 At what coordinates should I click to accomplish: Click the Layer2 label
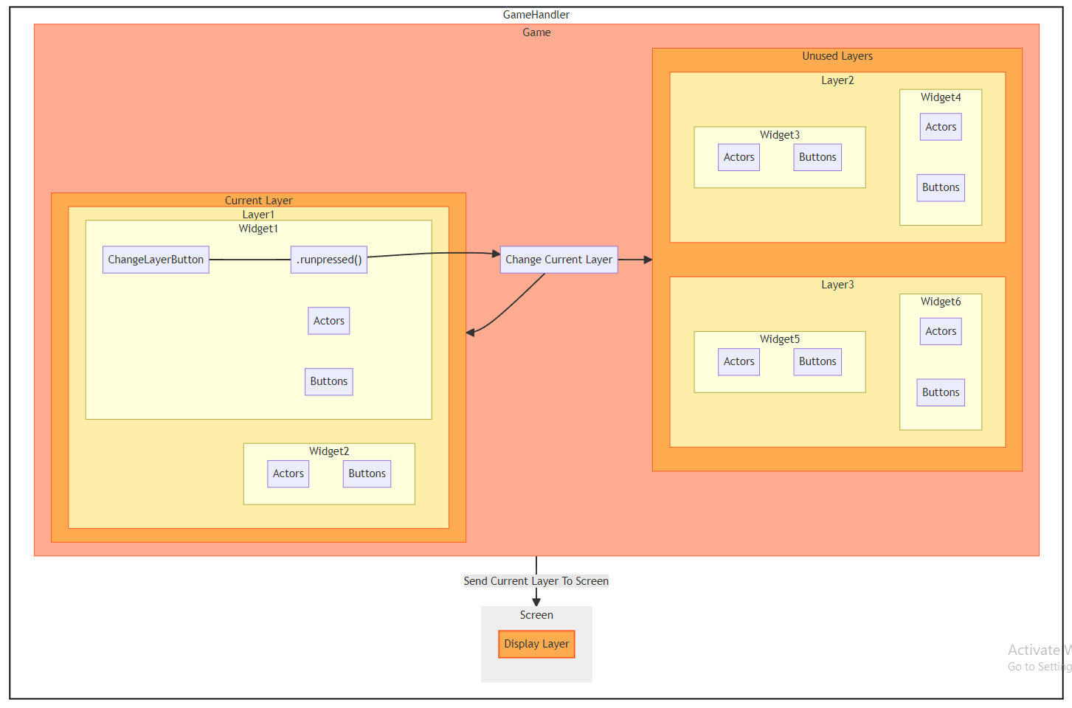tap(837, 80)
